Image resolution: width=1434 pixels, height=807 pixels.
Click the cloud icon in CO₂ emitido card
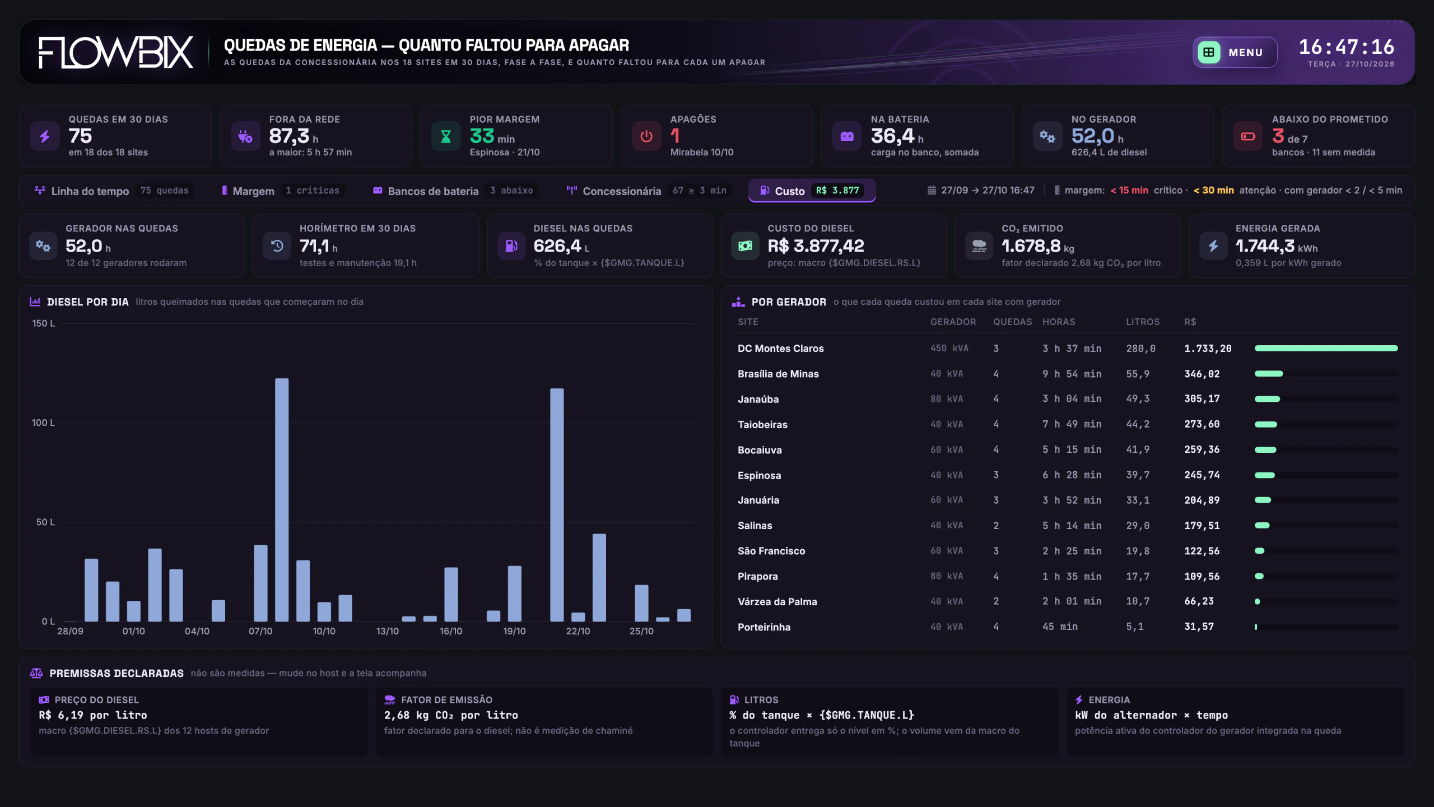coord(979,245)
